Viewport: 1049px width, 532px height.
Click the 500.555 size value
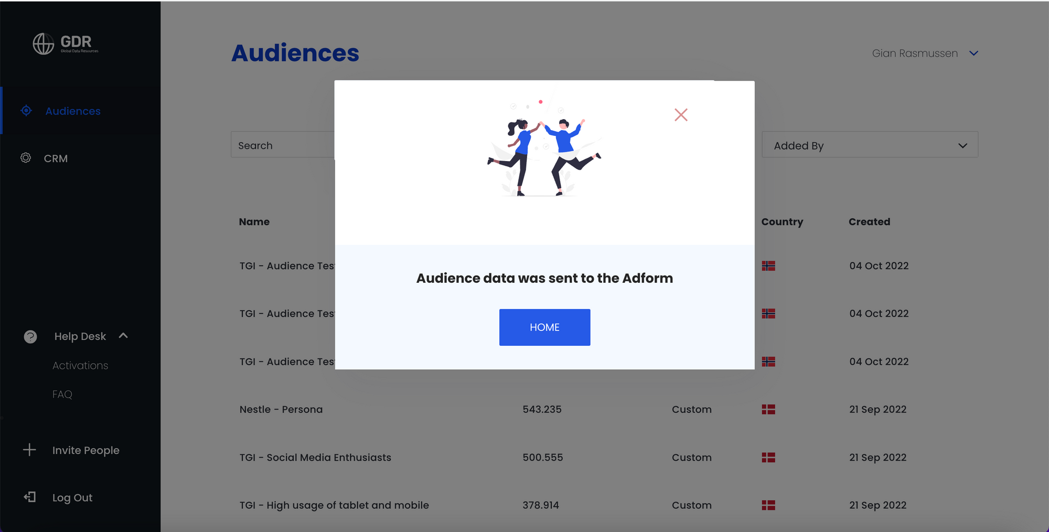tap(542, 457)
